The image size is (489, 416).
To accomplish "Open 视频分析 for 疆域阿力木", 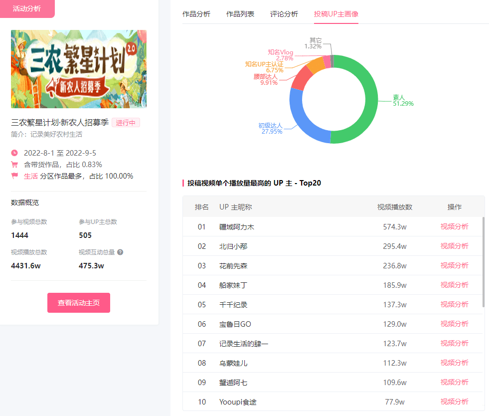I will (454, 226).
